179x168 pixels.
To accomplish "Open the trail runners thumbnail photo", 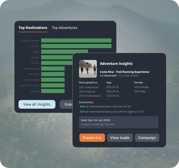I will pos(88,69).
